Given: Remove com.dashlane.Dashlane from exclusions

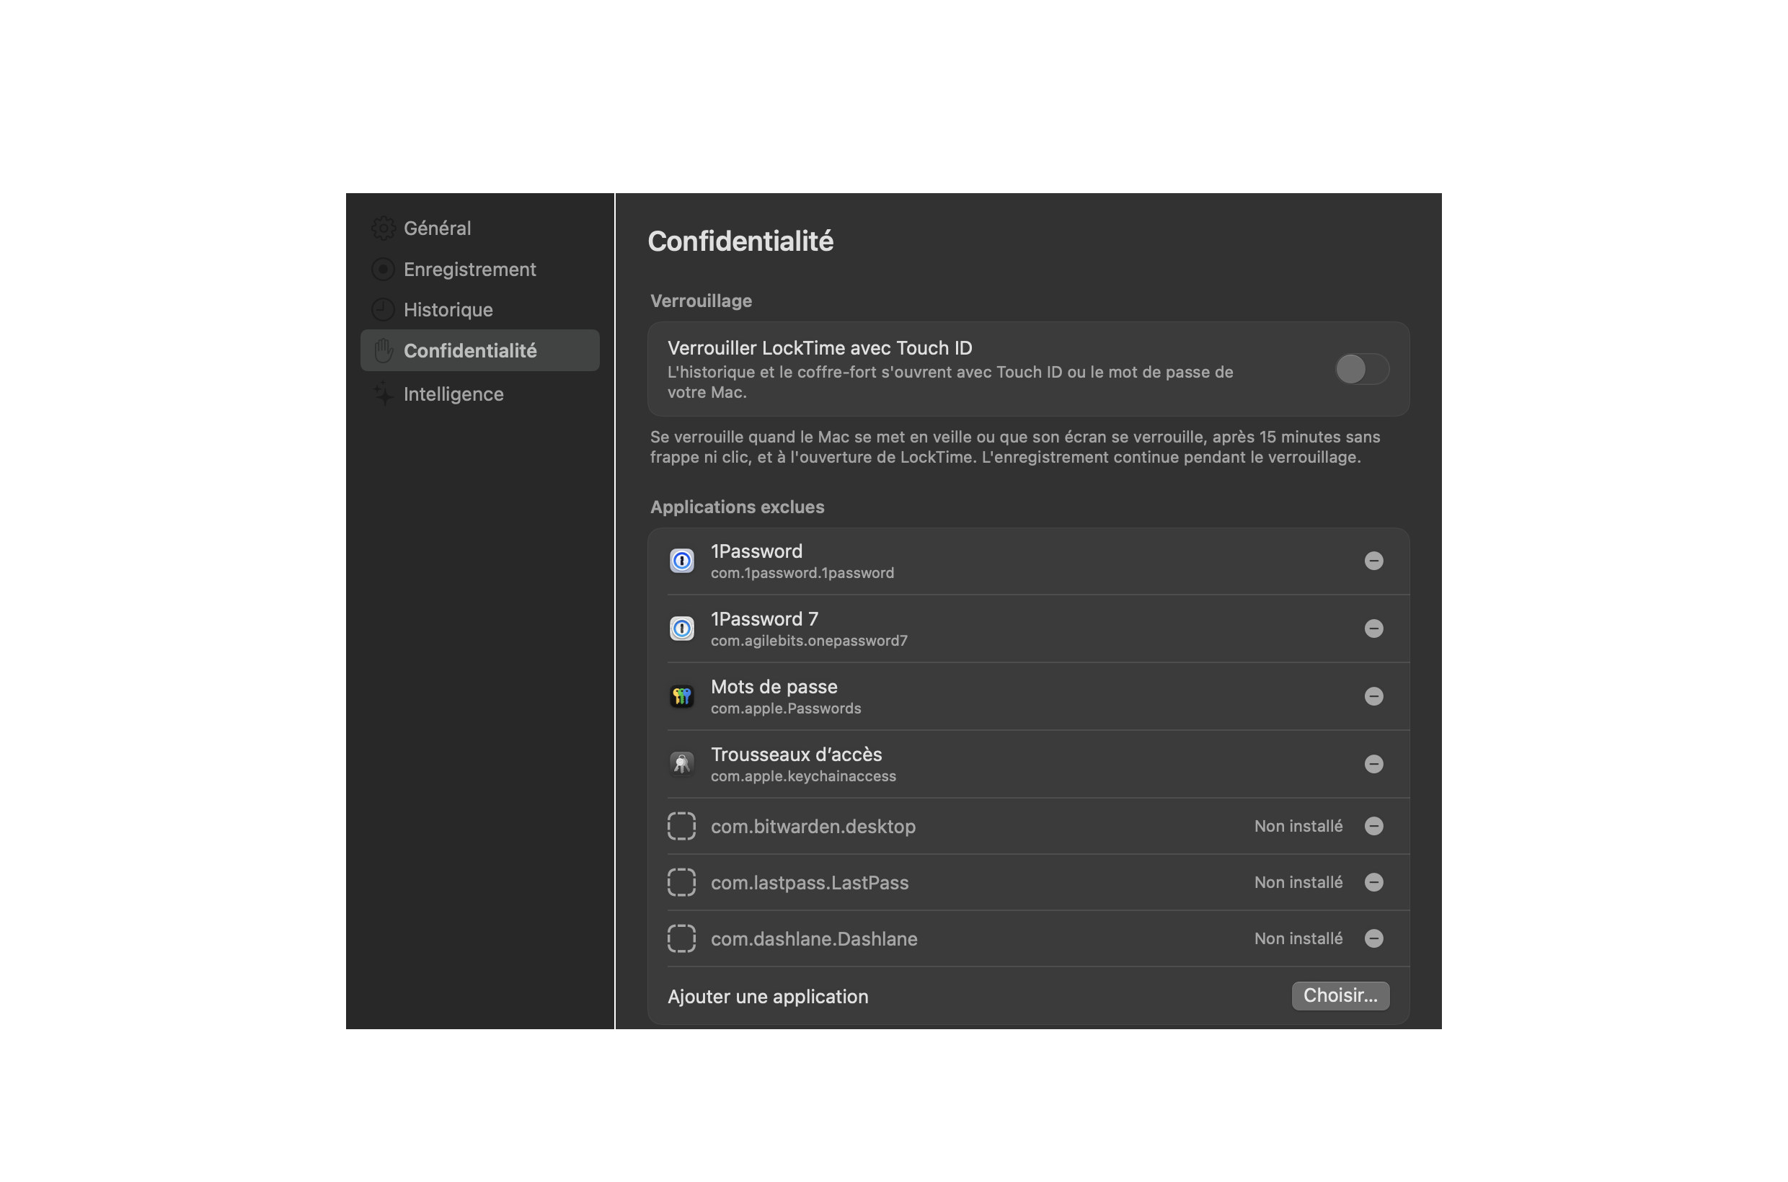Looking at the screenshot, I should point(1374,939).
